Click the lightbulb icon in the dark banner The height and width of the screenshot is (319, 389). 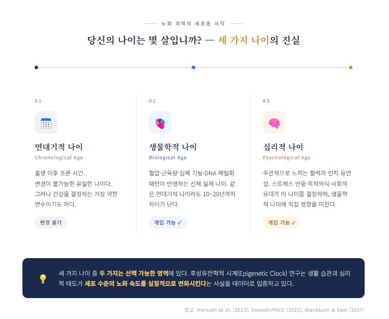click(x=43, y=279)
